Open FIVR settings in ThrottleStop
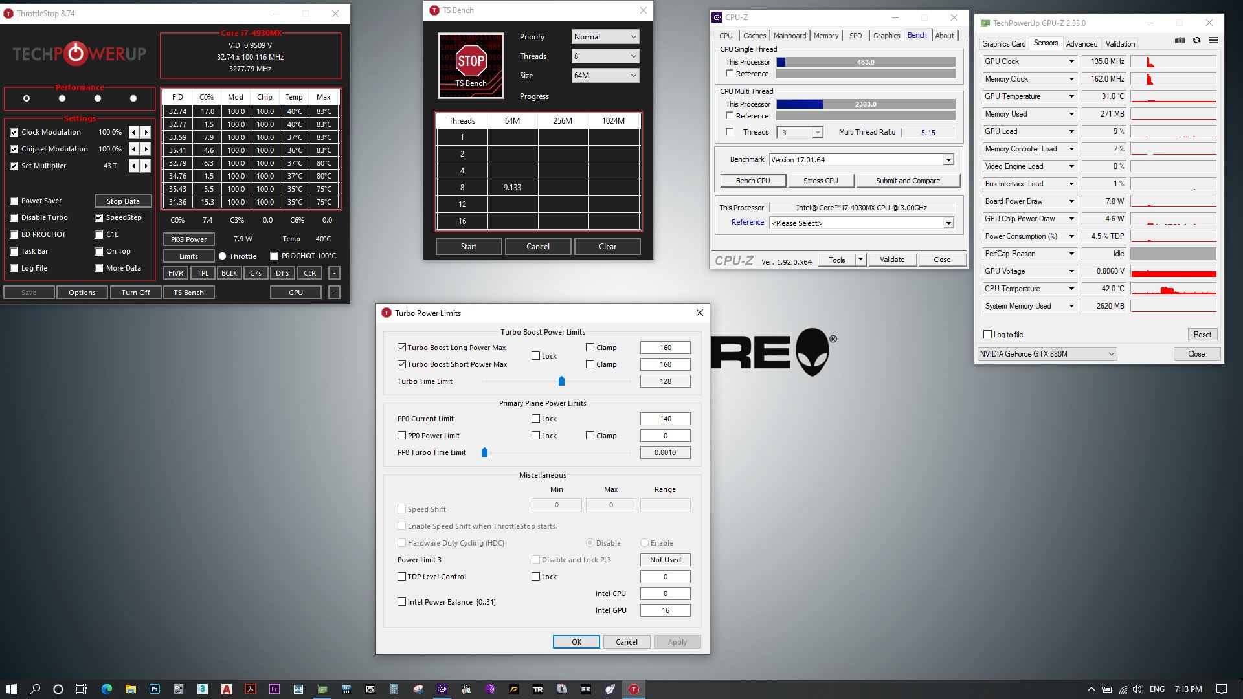Image resolution: width=1243 pixels, height=699 pixels. coord(175,273)
